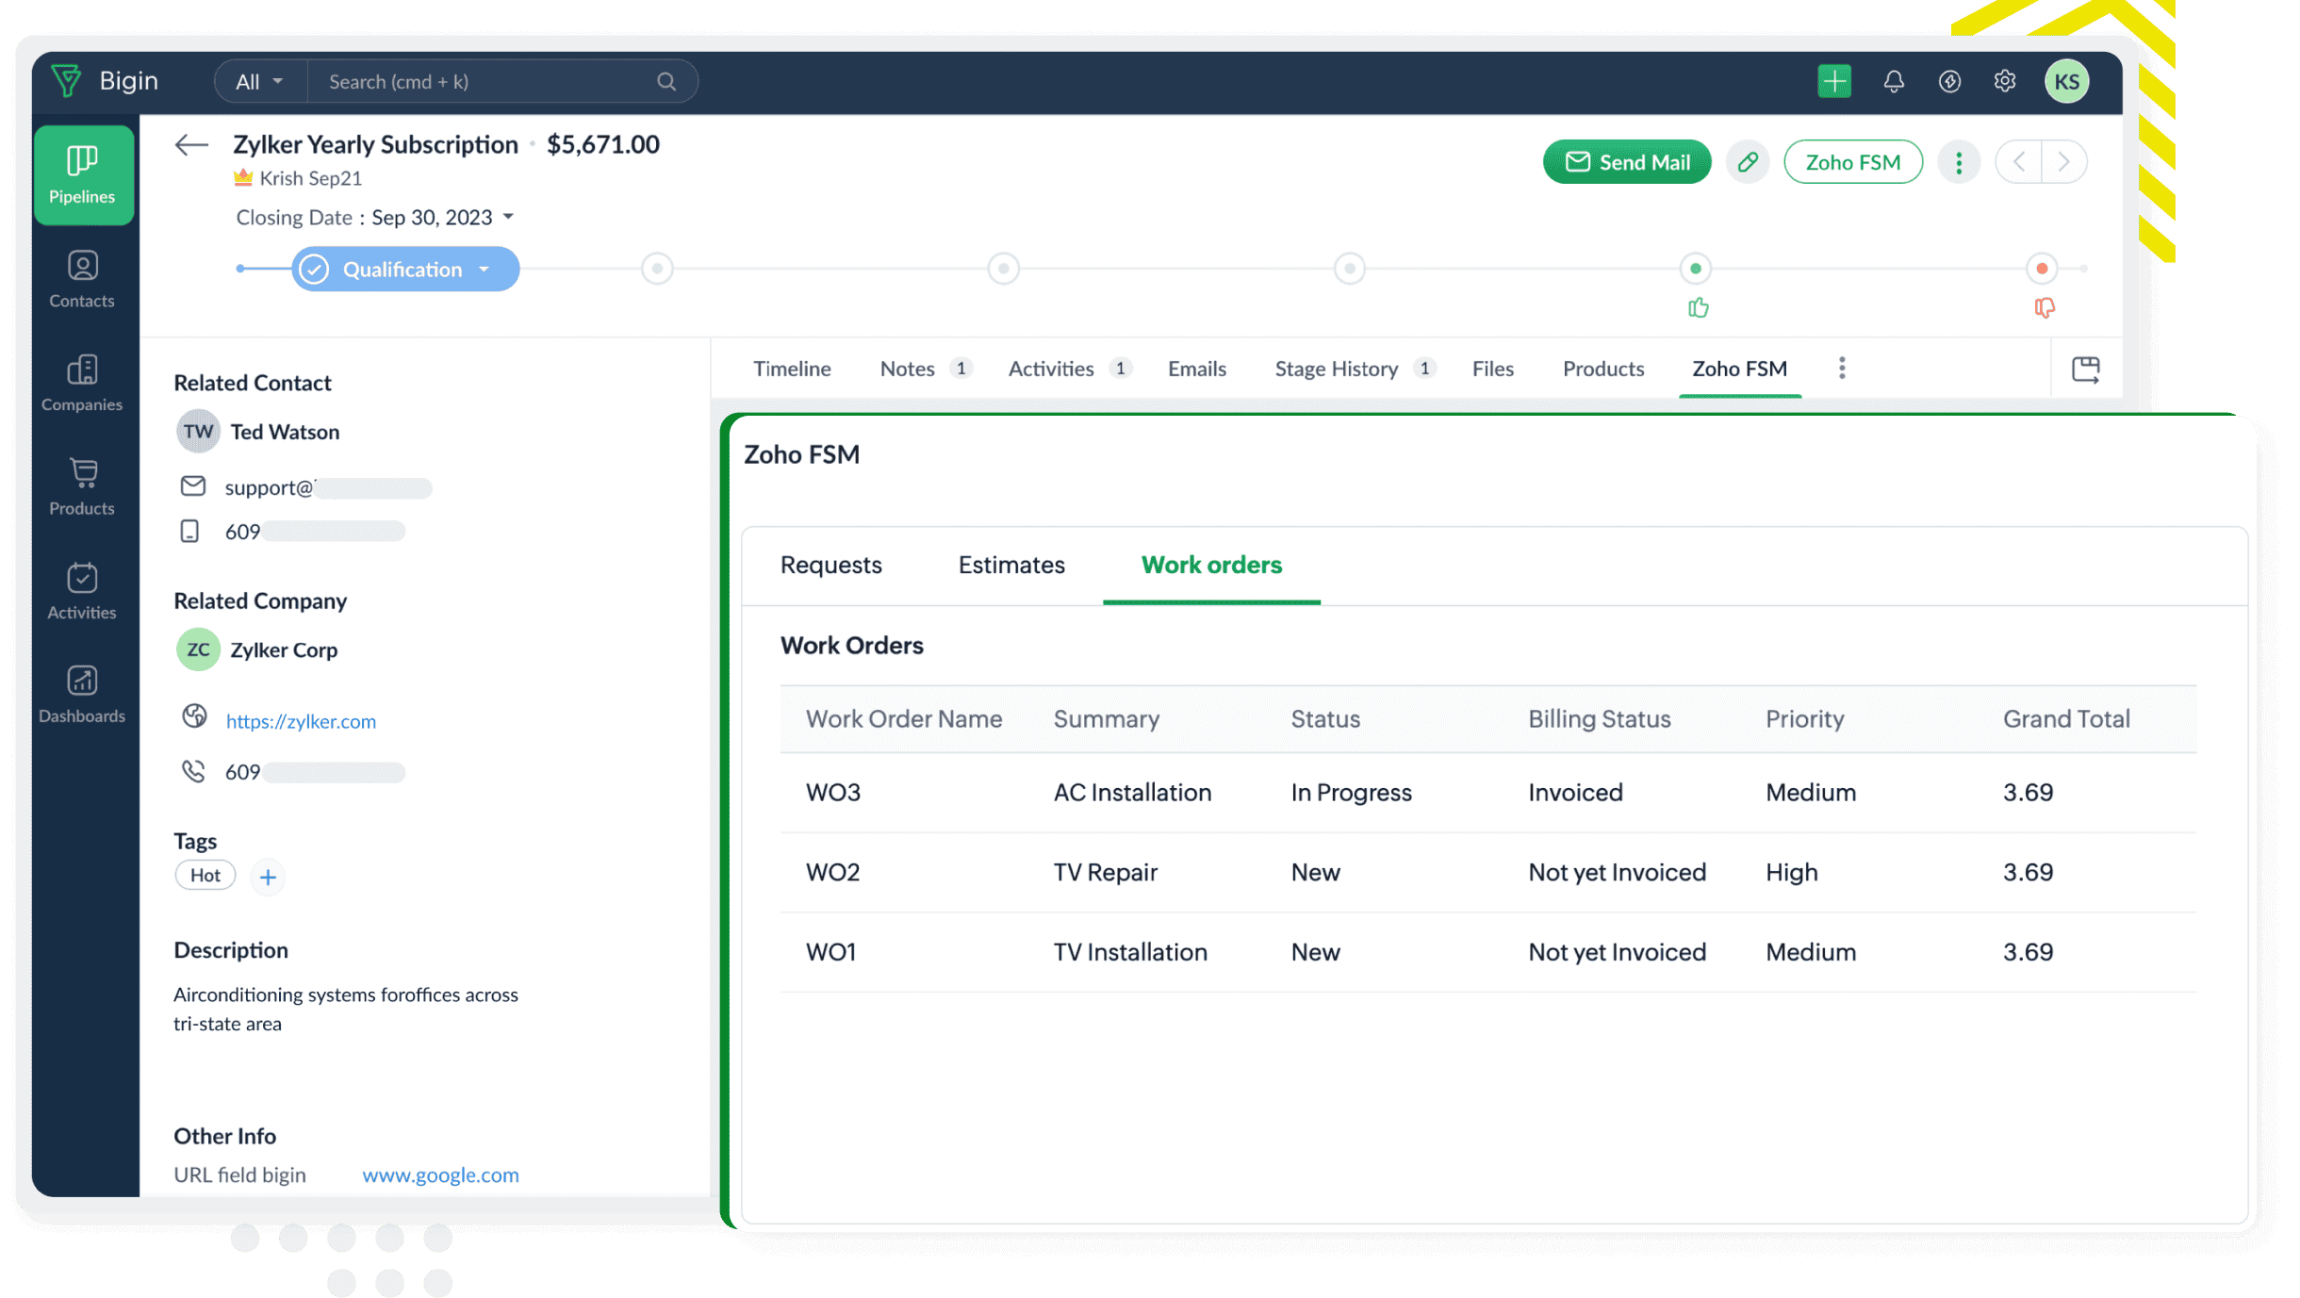Screen dimensions: 2300x1298
Task: Click the Billing Status column header
Action: coord(1599,719)
